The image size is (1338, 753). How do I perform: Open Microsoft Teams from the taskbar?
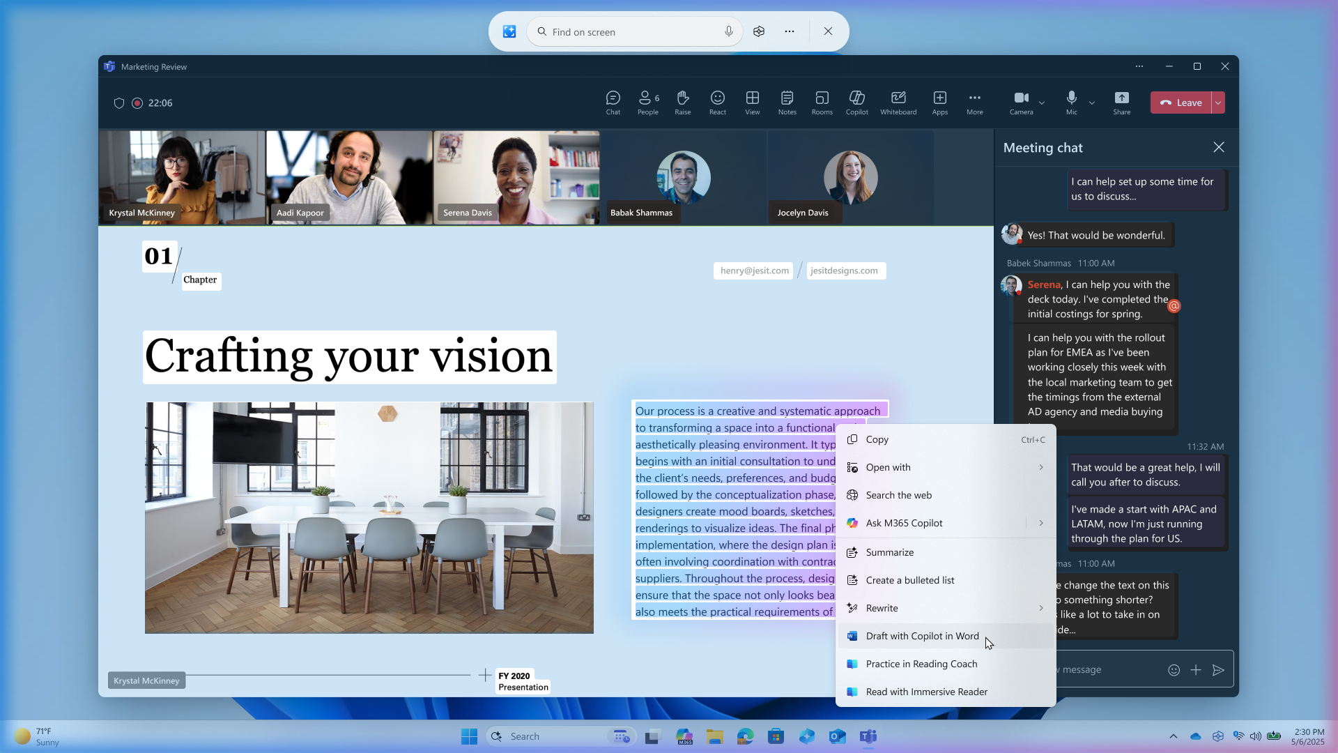click(868, 736)
